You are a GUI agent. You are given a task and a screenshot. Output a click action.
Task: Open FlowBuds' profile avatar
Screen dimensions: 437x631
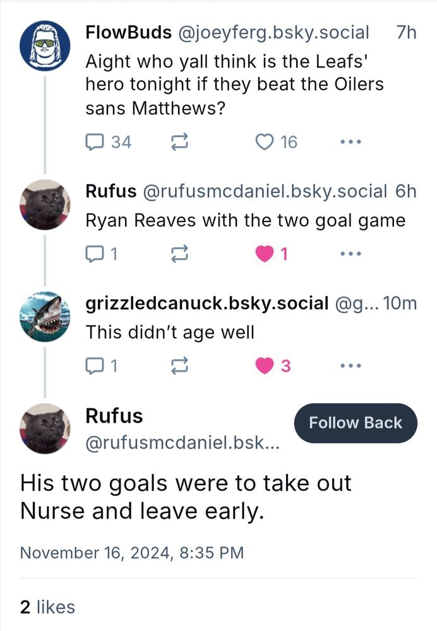(45, 45)
